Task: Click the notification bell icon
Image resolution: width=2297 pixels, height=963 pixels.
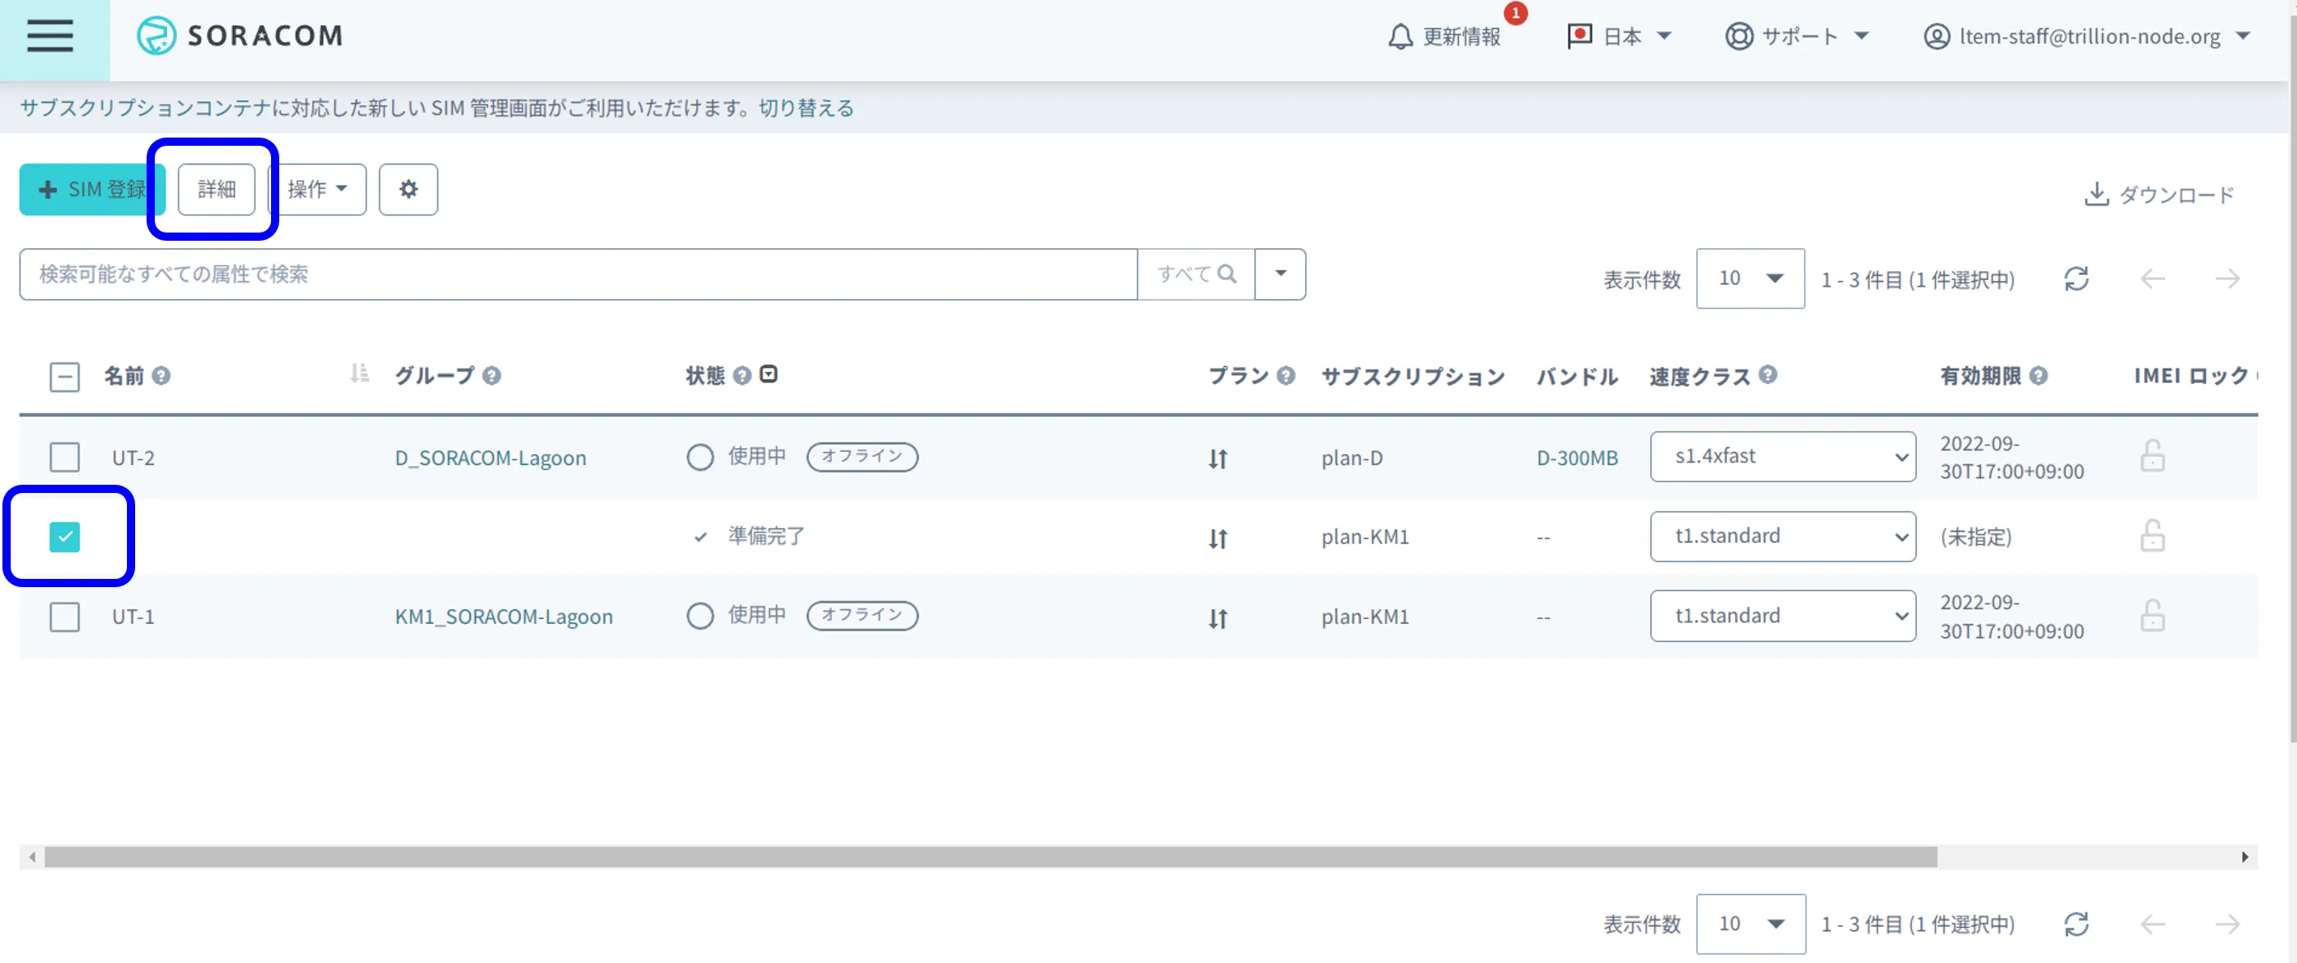Action: (1400, 37)
